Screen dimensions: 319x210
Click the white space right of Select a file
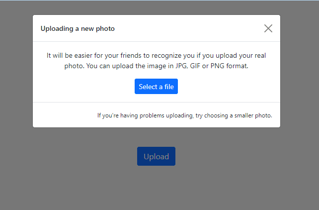click(x=229, y=87)
